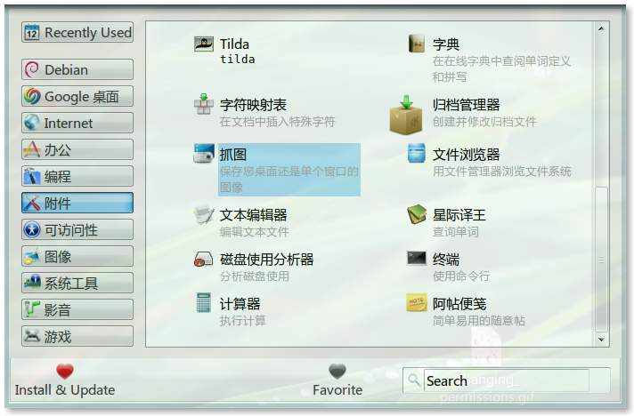This screenshot has width=634, height=416.
Task: Open the Internet category
Action: coord(77,123)
